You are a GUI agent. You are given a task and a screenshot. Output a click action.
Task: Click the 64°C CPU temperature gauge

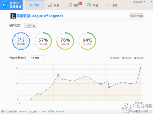(x=87, y=41)
